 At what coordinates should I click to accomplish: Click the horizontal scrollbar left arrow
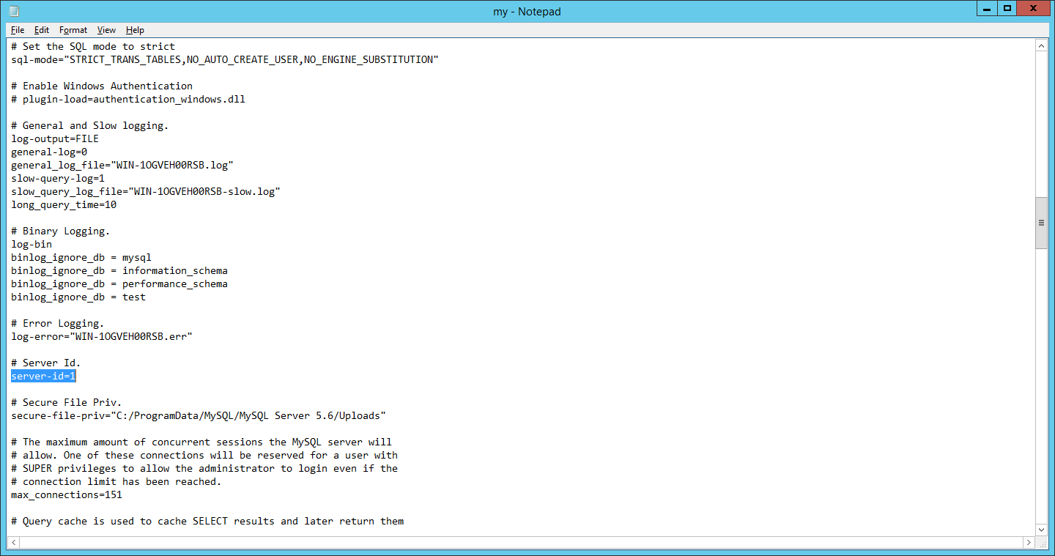12,542
